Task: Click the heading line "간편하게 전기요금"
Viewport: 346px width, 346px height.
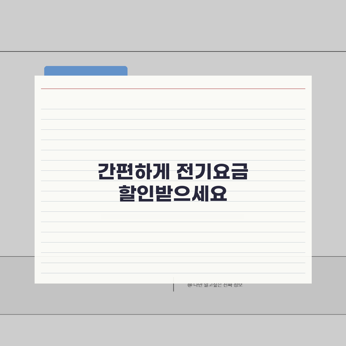Action: (x=173, y=171)
